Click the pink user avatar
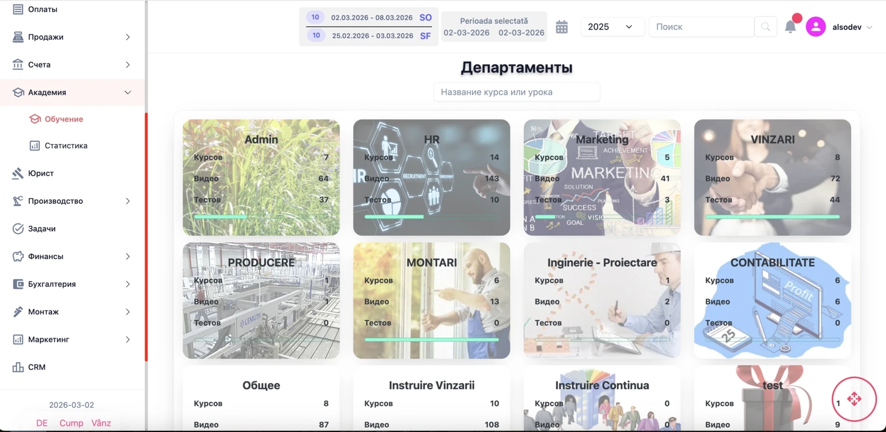This screenshot has width=886, height=432. pos(815,27)
